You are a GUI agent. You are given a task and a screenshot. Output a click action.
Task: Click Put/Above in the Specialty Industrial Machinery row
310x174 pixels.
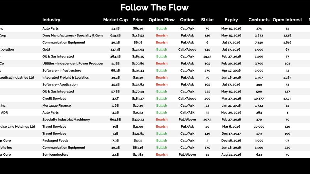[187, 120]
